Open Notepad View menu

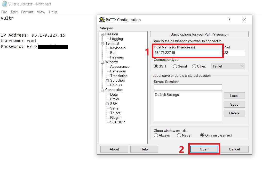click(41, 12)
